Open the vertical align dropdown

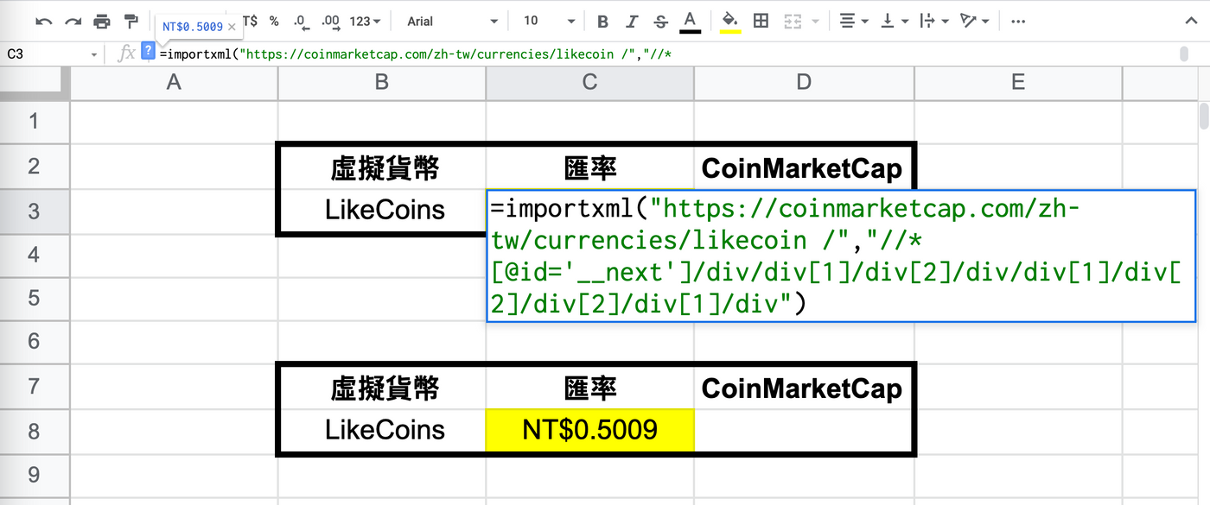pos(894,21)
